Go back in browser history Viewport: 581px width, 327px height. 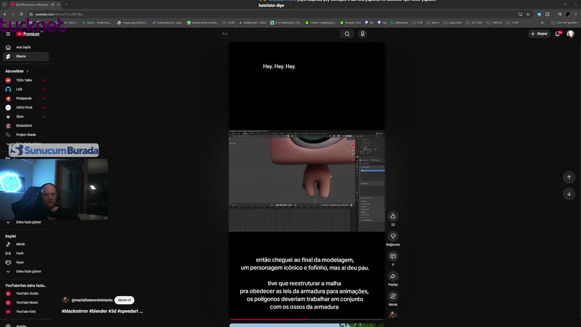pos(5,14)
